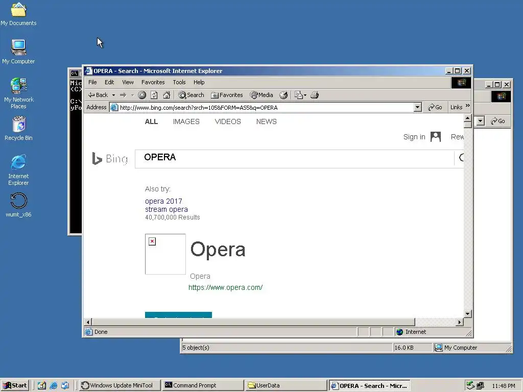Open the https://www.opera.com/ link
This screenshot has height=392, width=523.
pos(225,287)
